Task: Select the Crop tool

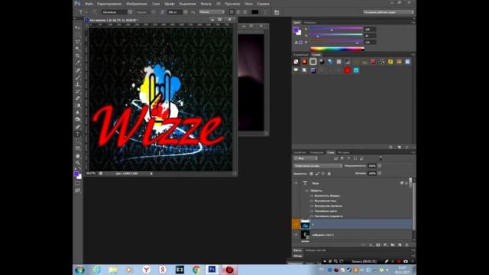Action: pyautogui.click(x=77, y=56)
